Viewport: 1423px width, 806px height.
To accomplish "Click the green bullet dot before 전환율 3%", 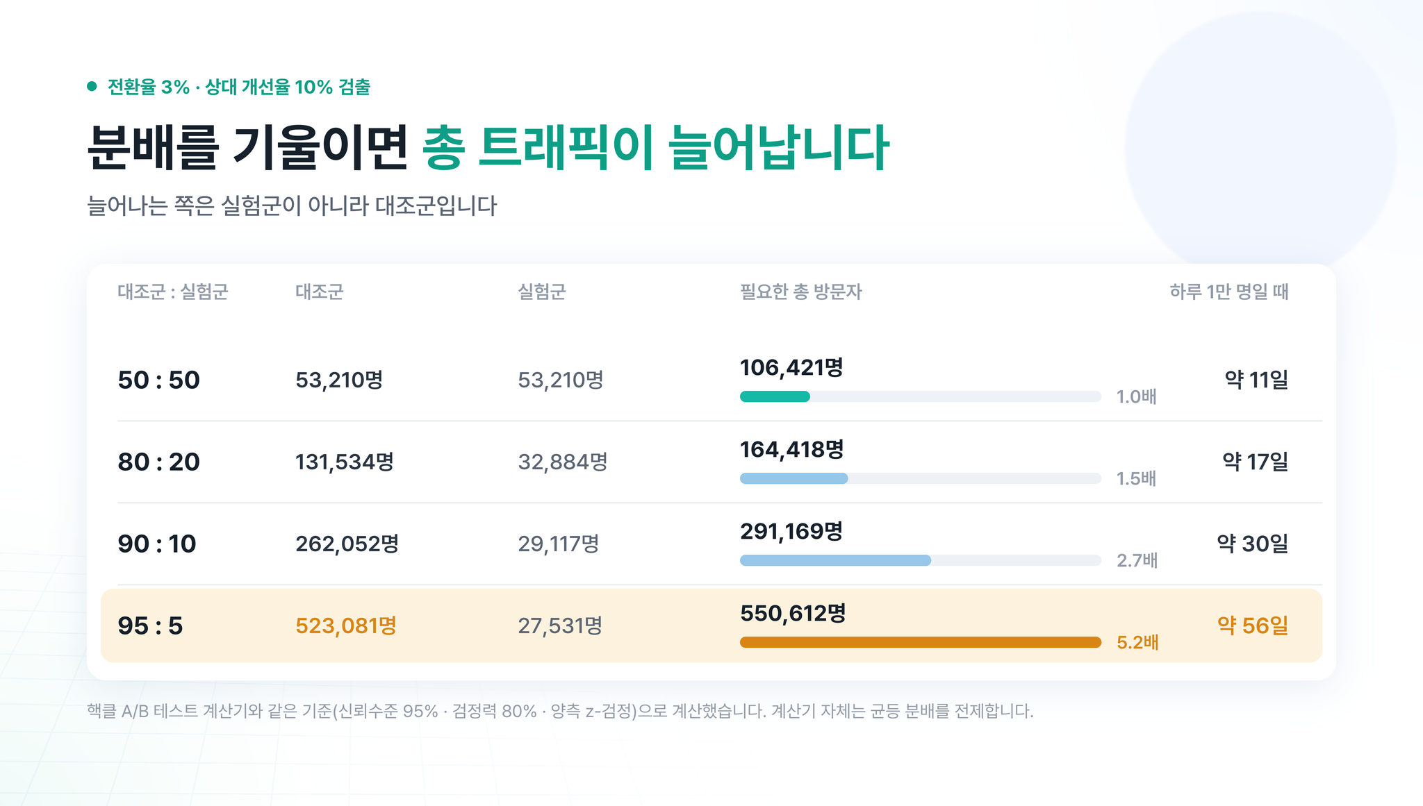I will (x=92, y=87).
